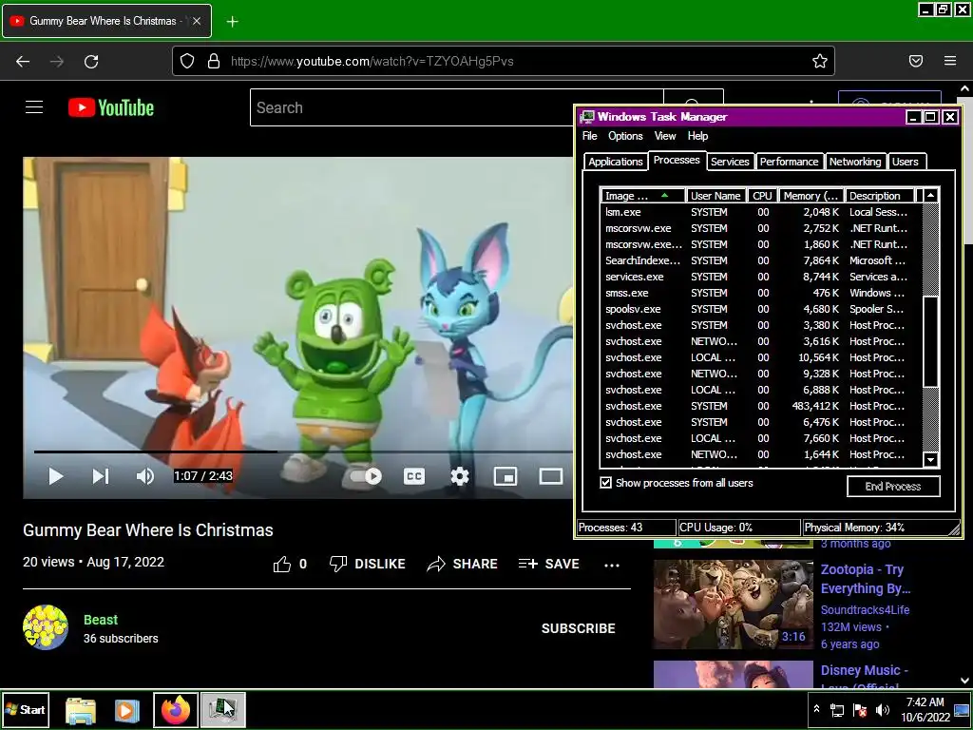973x730 pixels.
Task: Toggle the autoplay switch
Action: coord(366,476)
